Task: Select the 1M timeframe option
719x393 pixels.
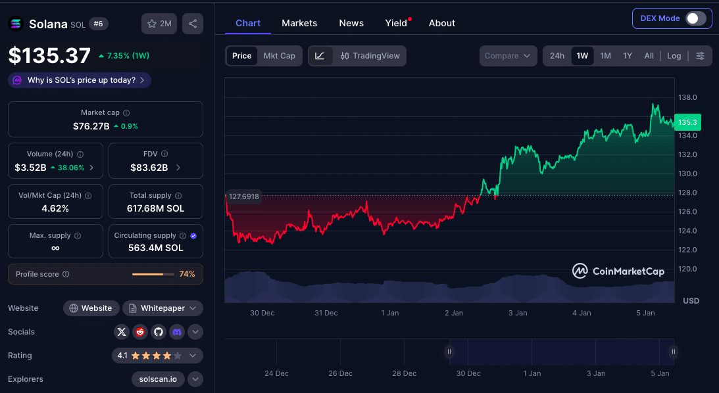Action: tap(605, 56)
